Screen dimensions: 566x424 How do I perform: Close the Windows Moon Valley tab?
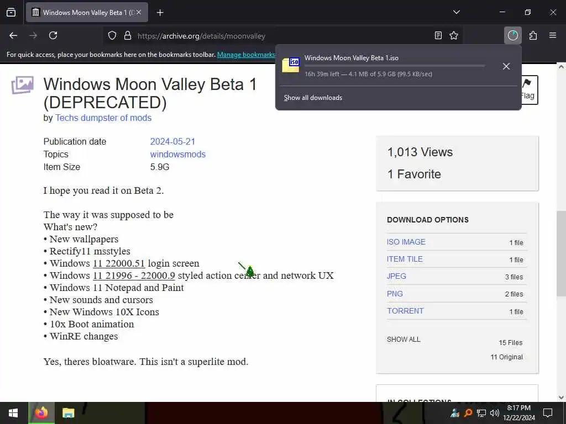(x=139, y=12)
